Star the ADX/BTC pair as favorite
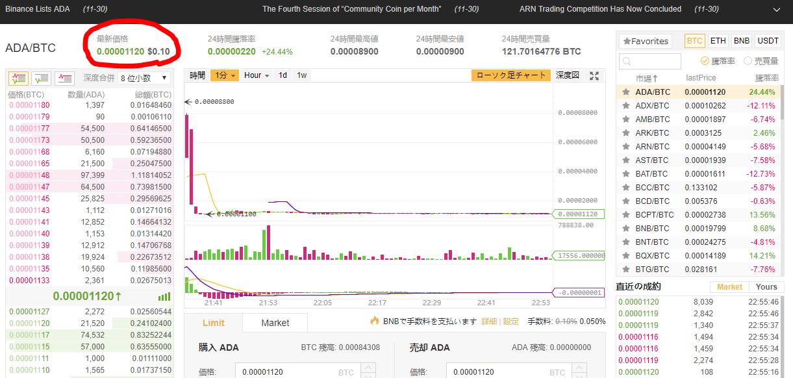 626,106
